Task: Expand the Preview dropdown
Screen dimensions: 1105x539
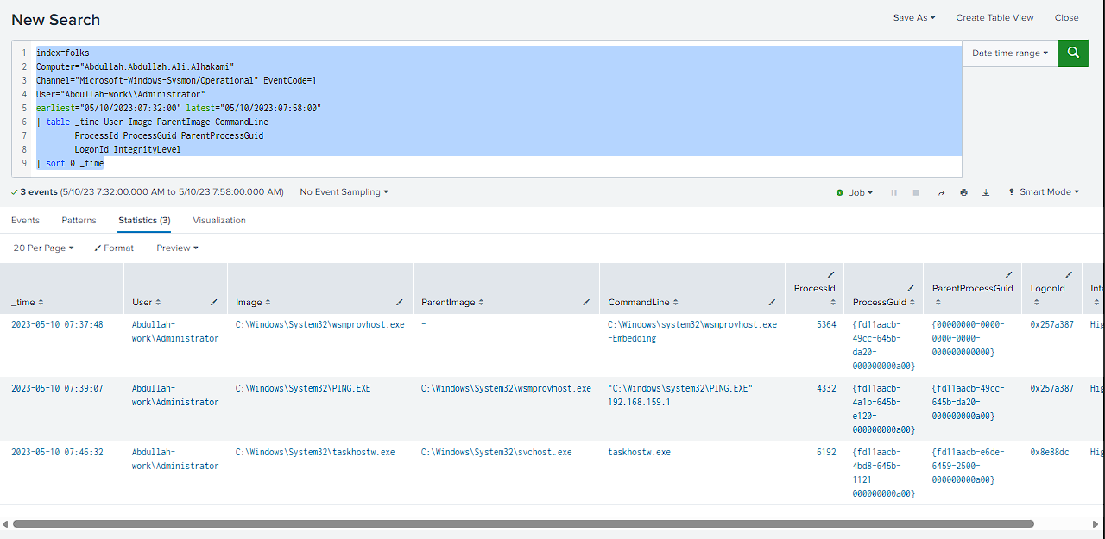Action: [177, 248]
